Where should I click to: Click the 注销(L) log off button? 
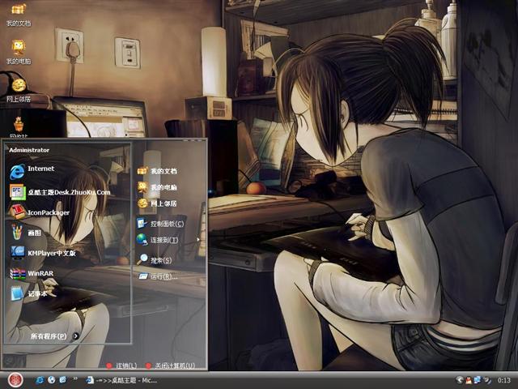121,365
